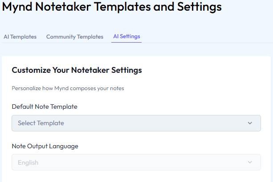Open the Community Templates tab
Image resolution: width=273 pixels, height=182 pixels.
(74, 37)
